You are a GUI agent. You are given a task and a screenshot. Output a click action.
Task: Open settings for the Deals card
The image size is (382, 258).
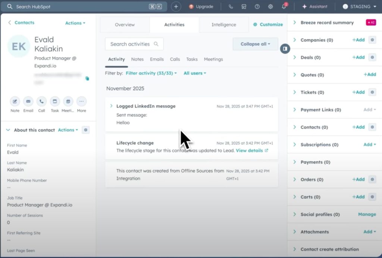point(372,57)
